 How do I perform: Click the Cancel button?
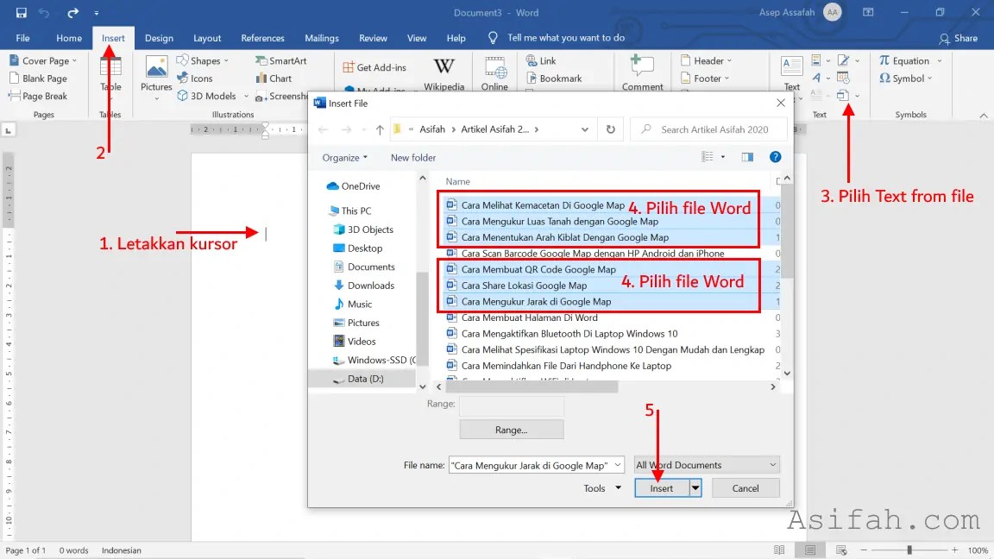pos(745,488)
